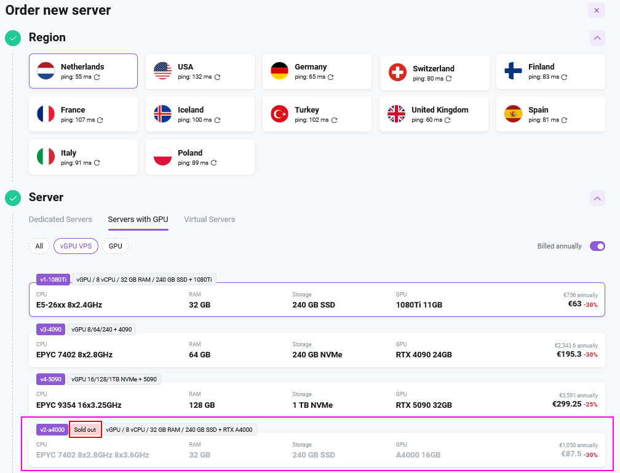Screen dimensions: 620x473
Task: Refresh the Germany ping measurement
Action: click(330, 78)
